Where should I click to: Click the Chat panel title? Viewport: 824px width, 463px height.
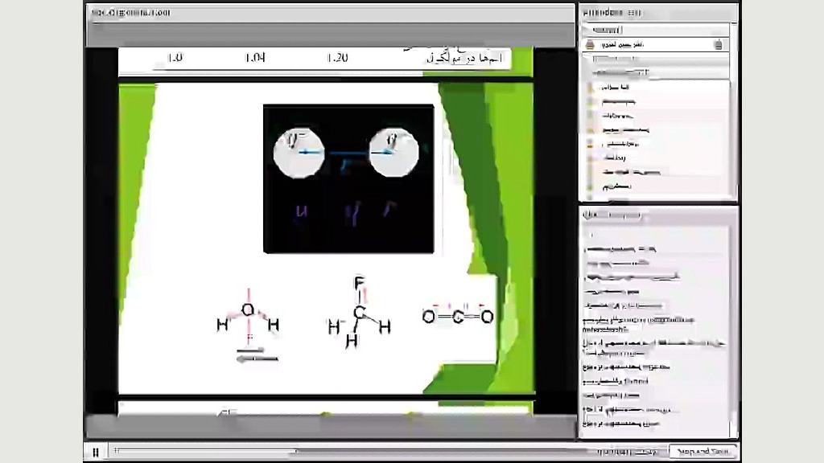tap(612, 215)
